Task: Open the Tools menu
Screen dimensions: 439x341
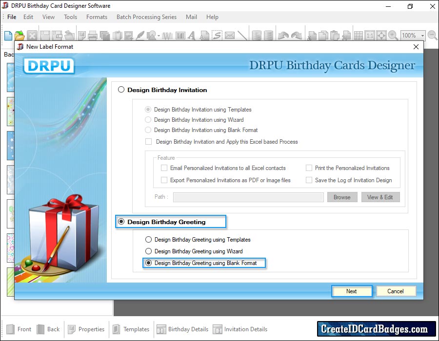Action: 70,17
